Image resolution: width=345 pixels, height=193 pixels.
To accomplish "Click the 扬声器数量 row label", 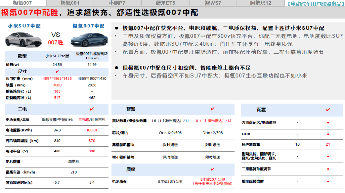I will point(251,144).
